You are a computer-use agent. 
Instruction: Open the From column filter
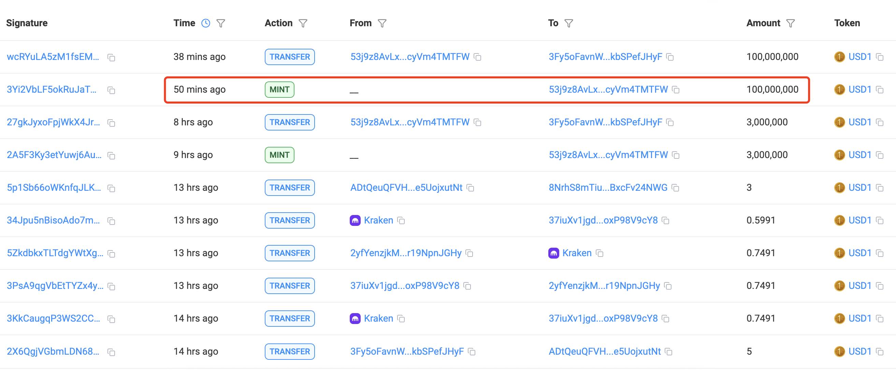click(x=382, y=23)
